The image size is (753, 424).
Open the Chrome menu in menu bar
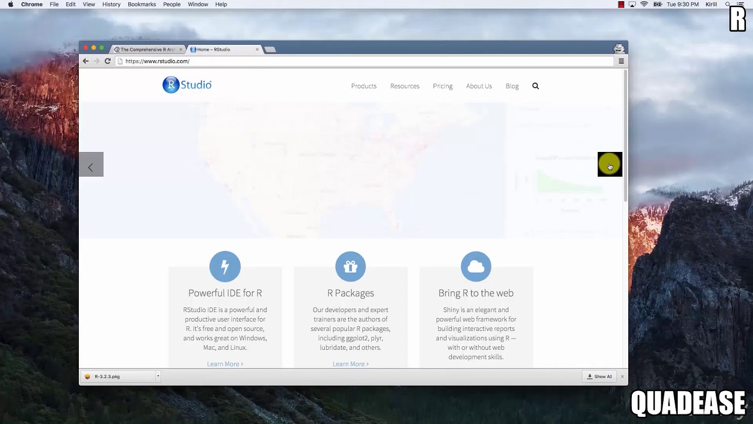coord(32,4)
